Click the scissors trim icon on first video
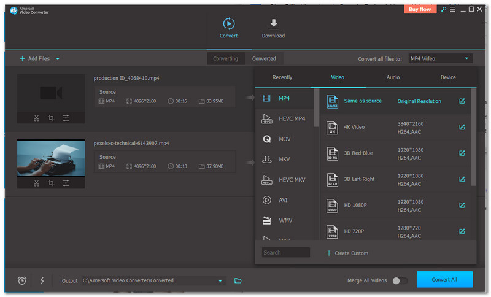The width and height of the screenshot is (491, 297). (x=36, y=118)
